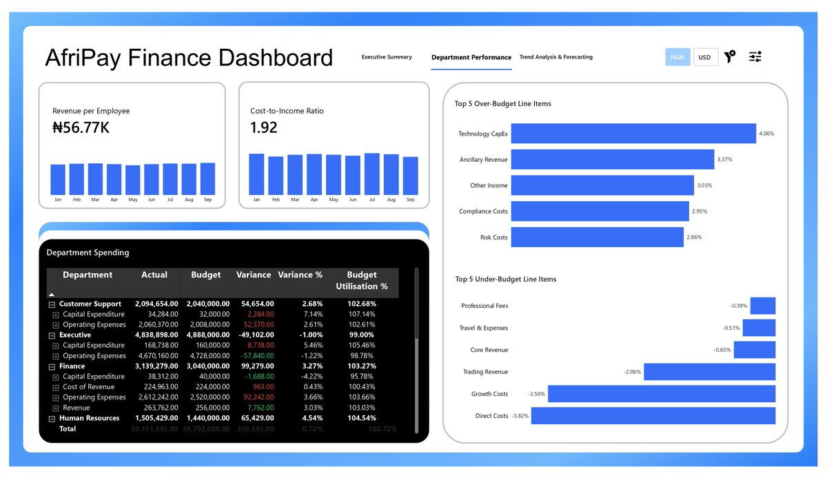Sort by Budget Utilisation % column header

363,280
